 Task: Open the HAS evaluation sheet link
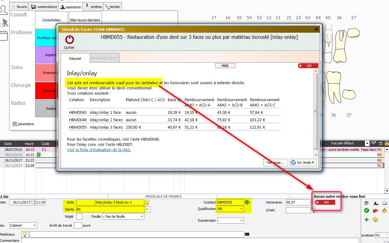tap(99, 150)
